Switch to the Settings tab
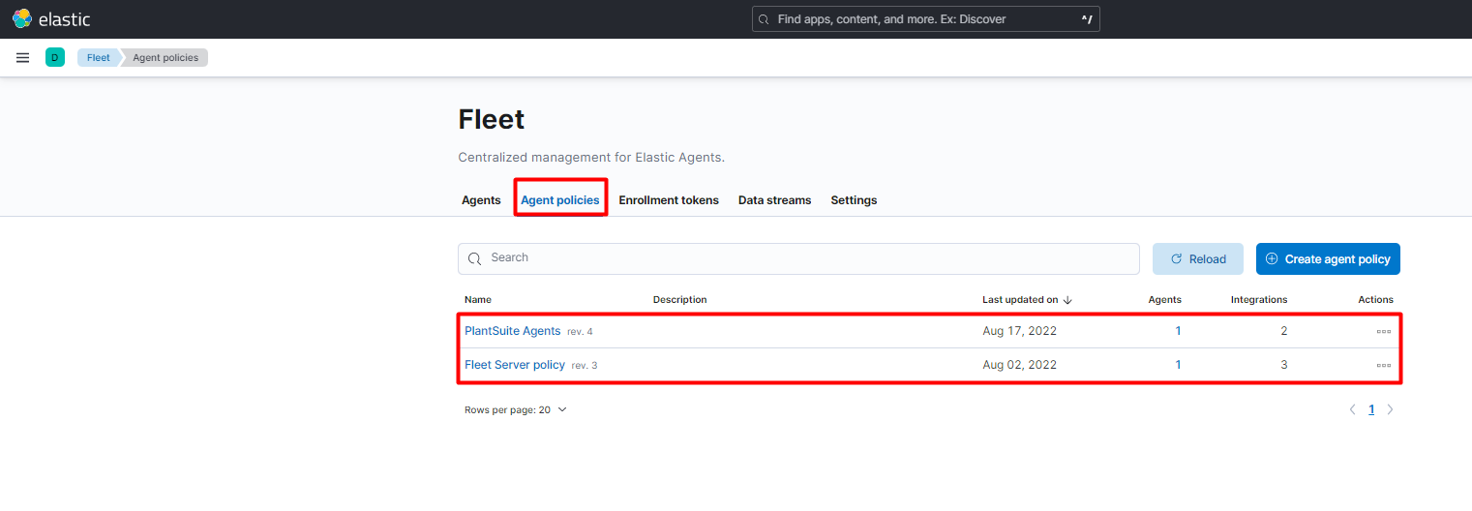This screenshot has height=511, width=1472. click(854, 200)
